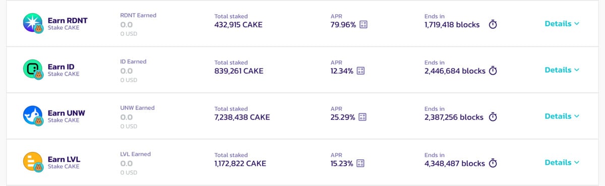Expand Details for Earn LVL pool

pos(562,162)
